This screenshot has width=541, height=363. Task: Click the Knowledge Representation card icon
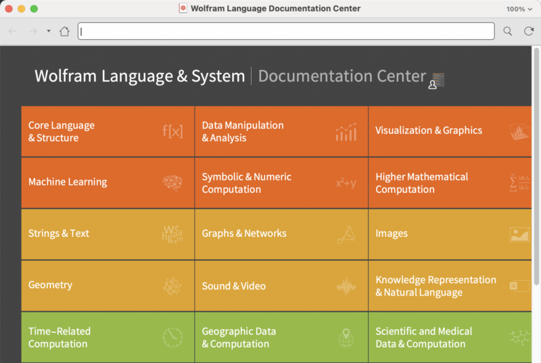click(x=519, y=286)
